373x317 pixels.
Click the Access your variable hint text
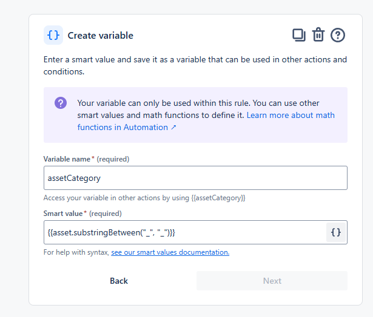coord(144,198)
